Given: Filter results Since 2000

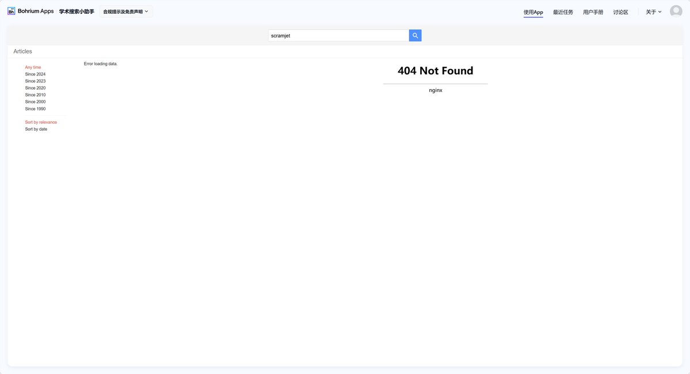Looking at the screenshot, I should [x=35, y=102].
